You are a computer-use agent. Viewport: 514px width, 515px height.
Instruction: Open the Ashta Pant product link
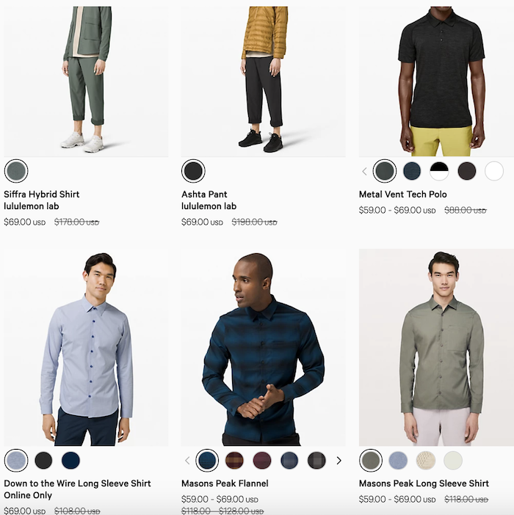(204, 194)
